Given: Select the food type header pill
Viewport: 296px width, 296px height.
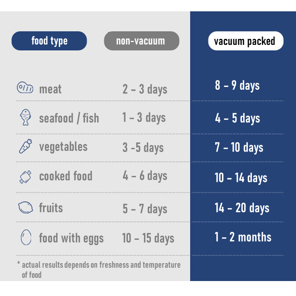Looking at the screenshot, I should 49,41.
